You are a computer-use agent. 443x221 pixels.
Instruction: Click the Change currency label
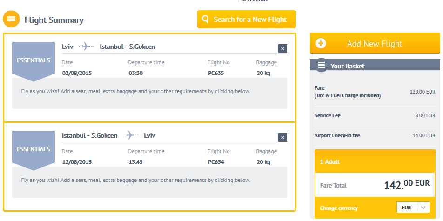click(339, 208)
